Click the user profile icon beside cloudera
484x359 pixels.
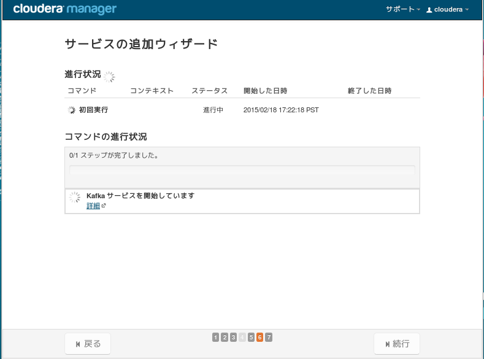click(429, 10)
